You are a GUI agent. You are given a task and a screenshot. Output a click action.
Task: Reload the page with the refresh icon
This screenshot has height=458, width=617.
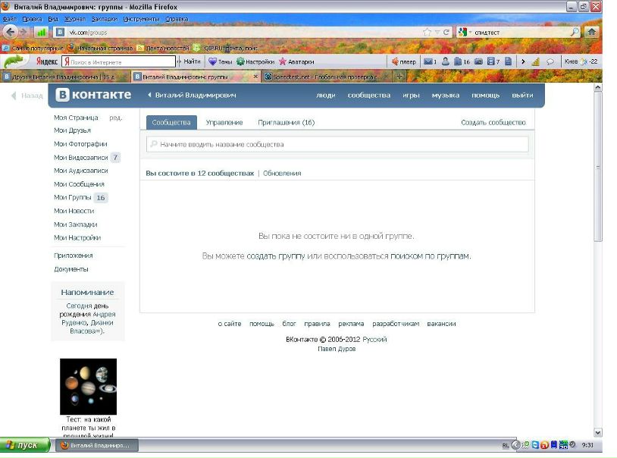446,33
